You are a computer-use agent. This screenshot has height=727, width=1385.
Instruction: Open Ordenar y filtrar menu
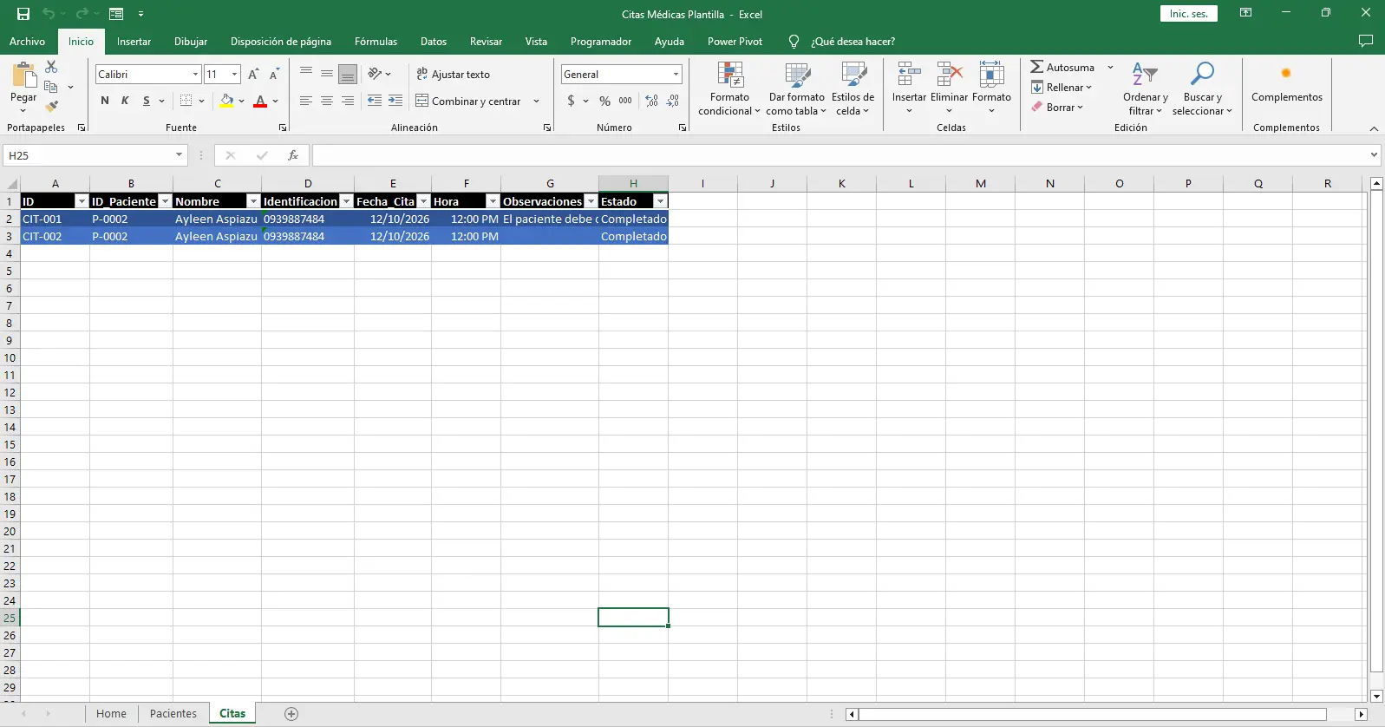pos(1145,88)
